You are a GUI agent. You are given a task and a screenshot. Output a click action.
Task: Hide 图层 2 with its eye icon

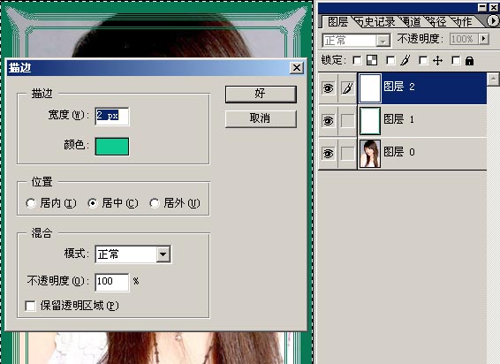click(x=328, y=87)
